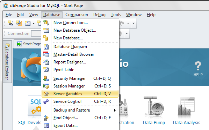Click the Service Control gears icon
Viewport: 209px width, 130px height.
(46, 101)
